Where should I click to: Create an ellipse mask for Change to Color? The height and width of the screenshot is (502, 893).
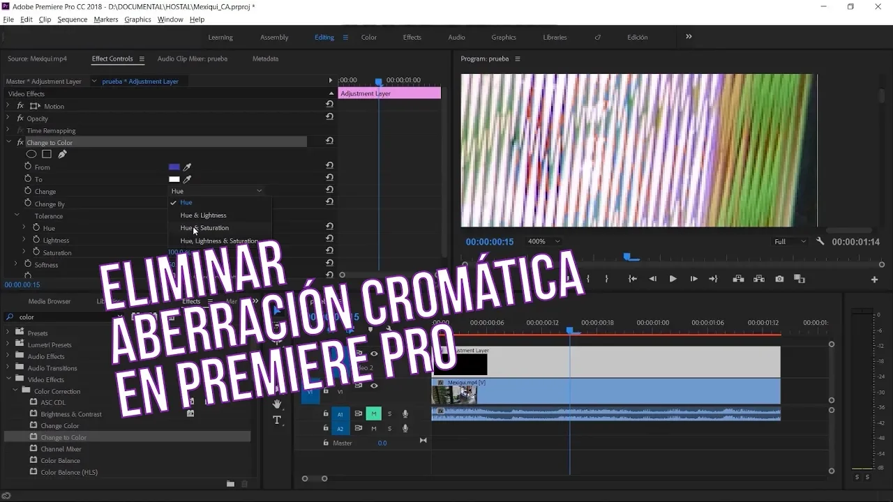click(x=31, y=154)
